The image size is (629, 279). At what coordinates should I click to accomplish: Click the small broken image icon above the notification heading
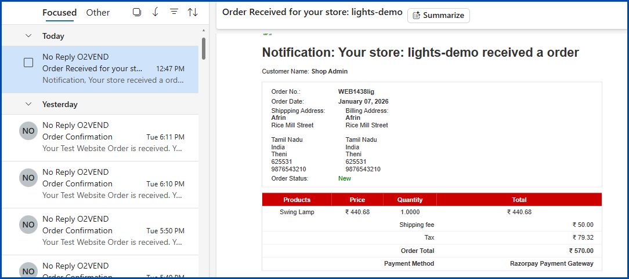point(267,34)
